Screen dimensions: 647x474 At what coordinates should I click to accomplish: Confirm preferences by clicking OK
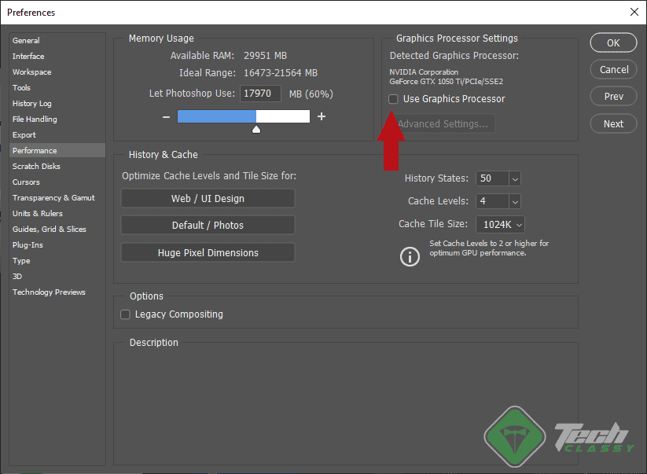pyautogui.click(x=613, y=42)
